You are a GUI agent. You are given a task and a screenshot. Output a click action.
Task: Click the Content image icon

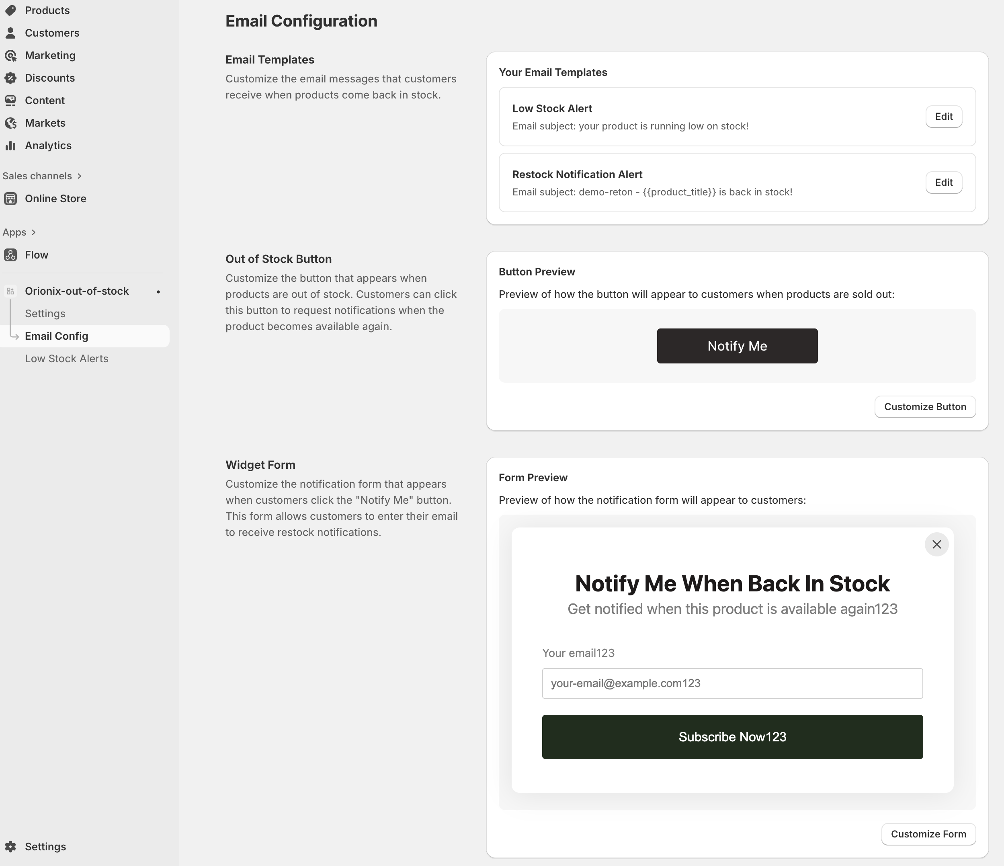click(x=11, y=101)
